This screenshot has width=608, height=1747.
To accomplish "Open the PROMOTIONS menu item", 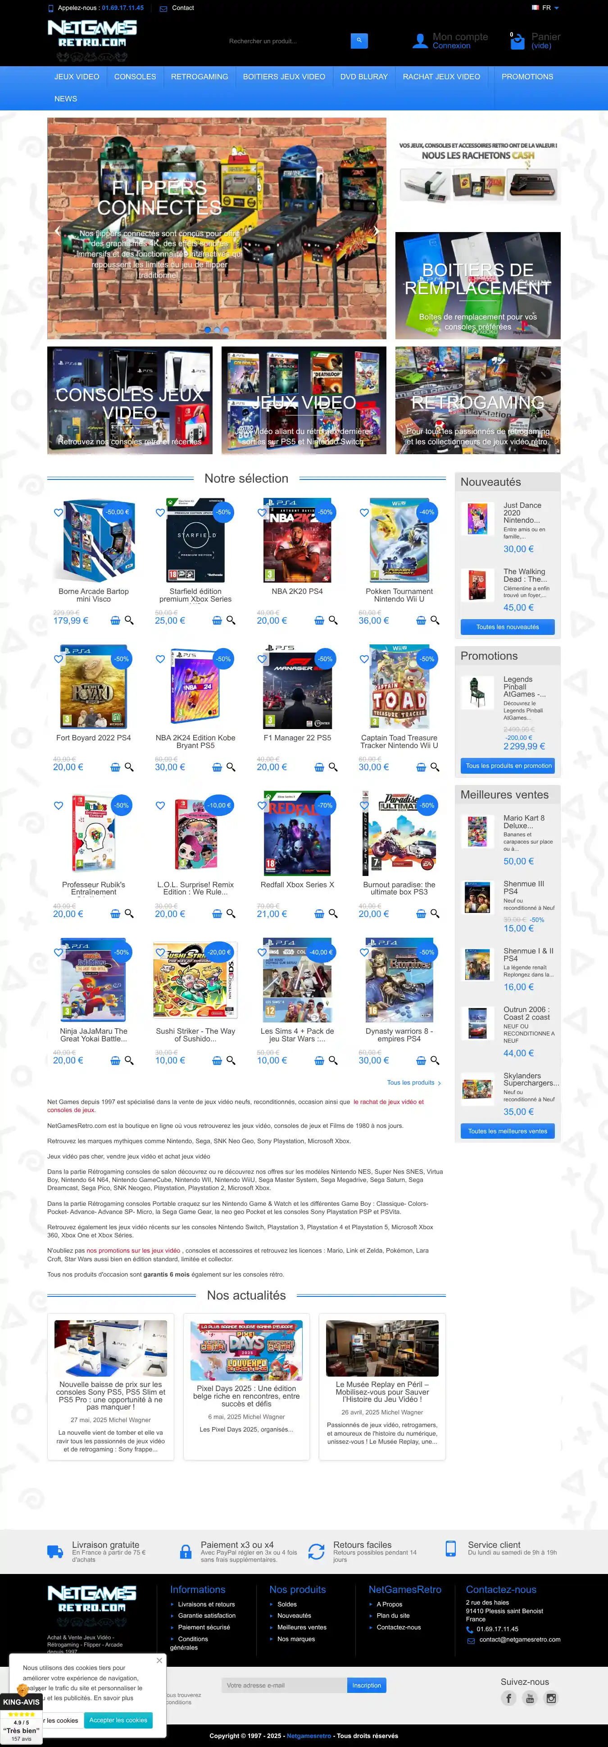I will click(x=527, y=77).
